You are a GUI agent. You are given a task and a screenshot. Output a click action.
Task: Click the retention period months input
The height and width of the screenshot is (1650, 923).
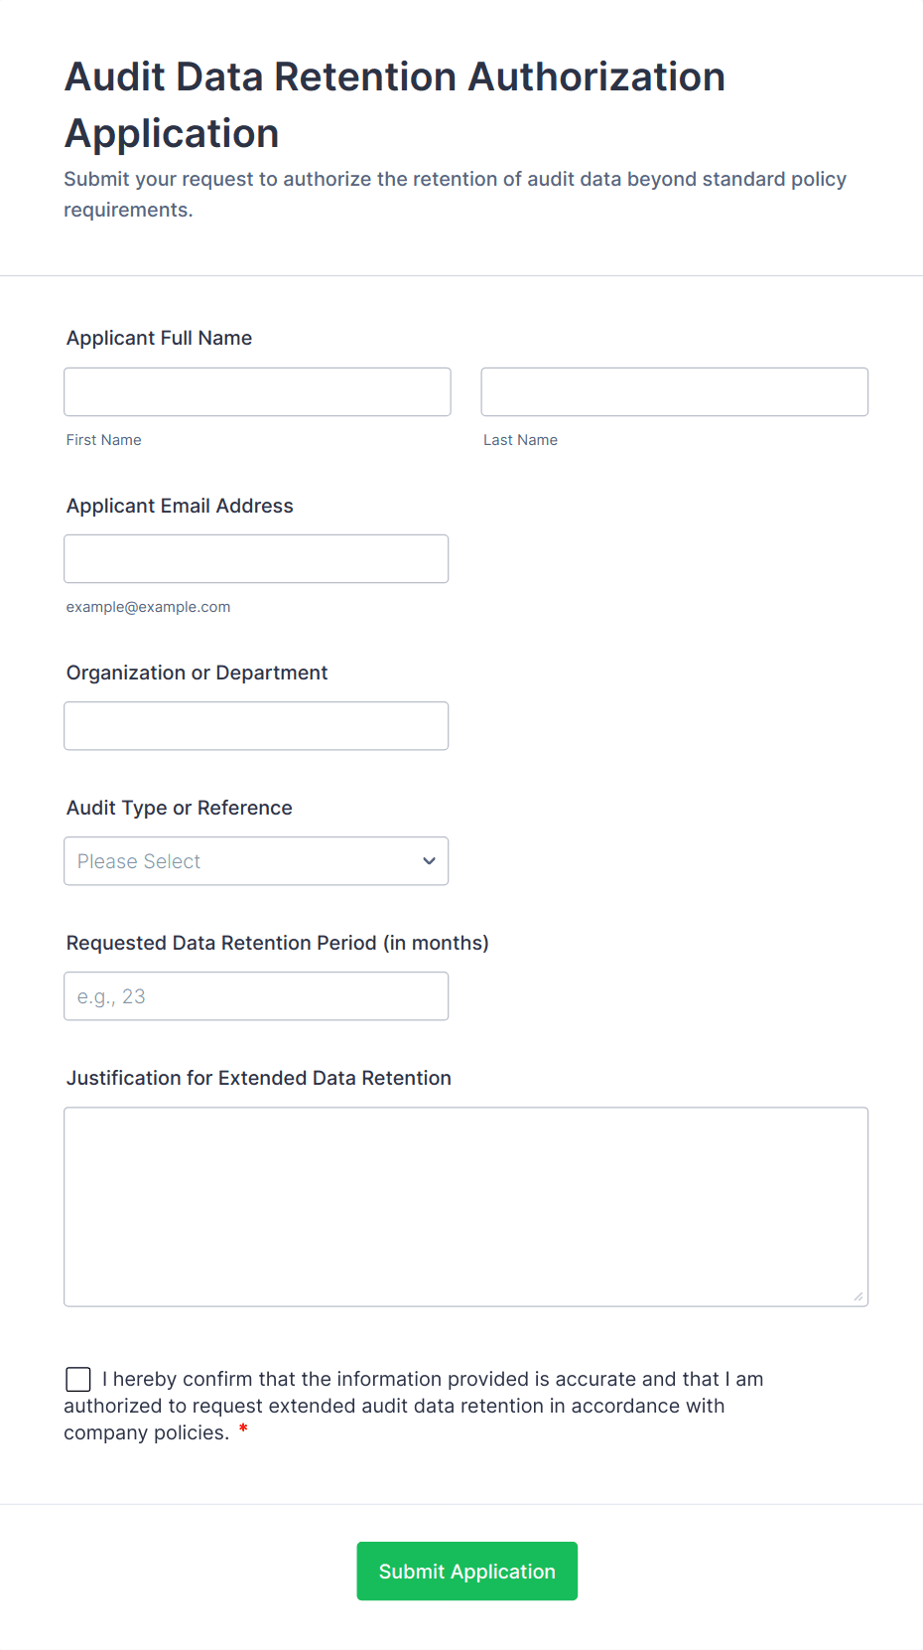[x=256, y=996]
